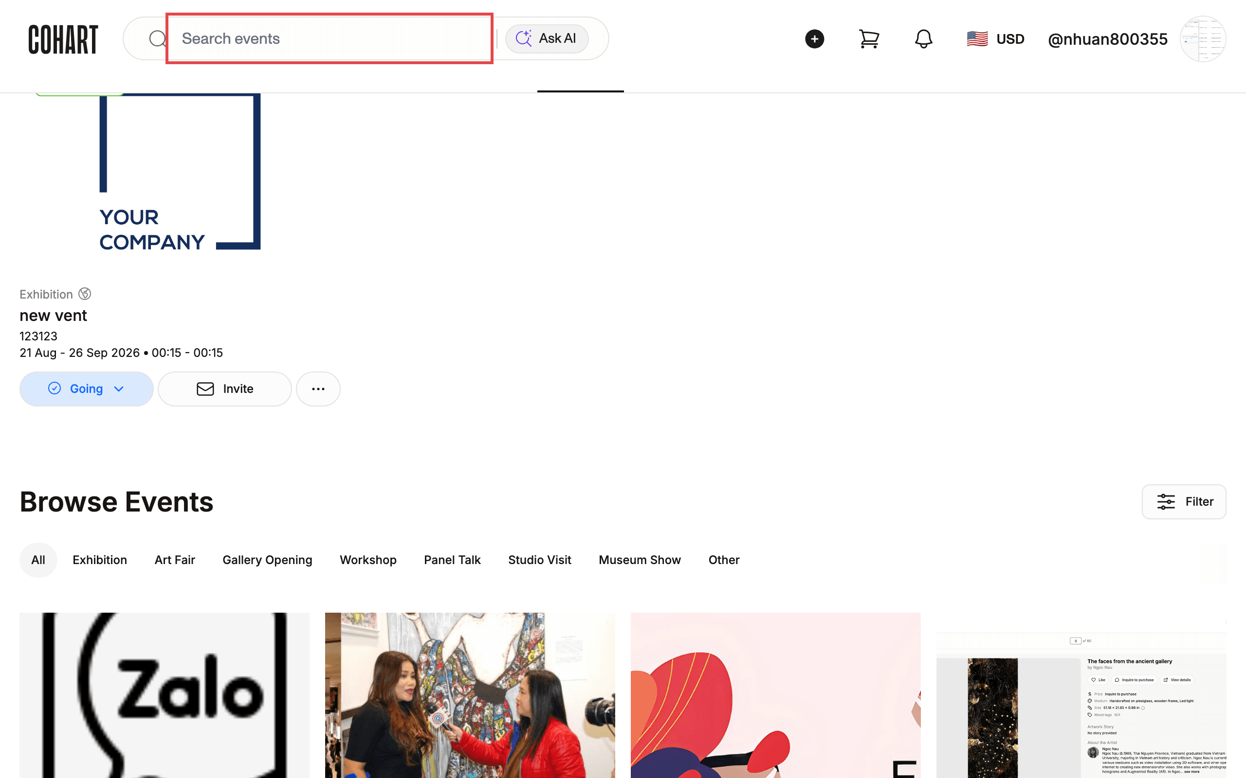Image resolution: width=1246 pixels, height=778 pixels.
Task: Focus the Search events field
Action: point(330,38)
